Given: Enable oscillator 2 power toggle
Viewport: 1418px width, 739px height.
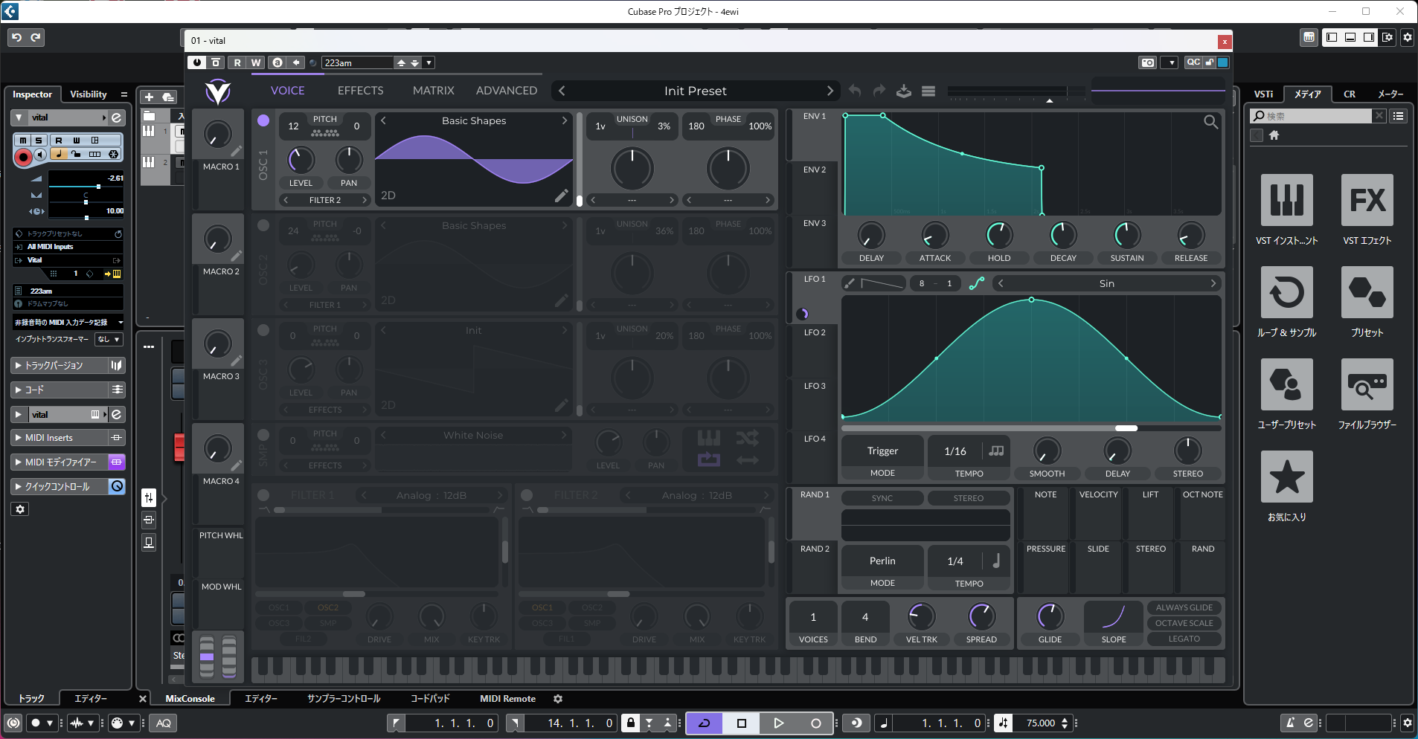Looking at the screenshot, I should [x=263, y=225].
